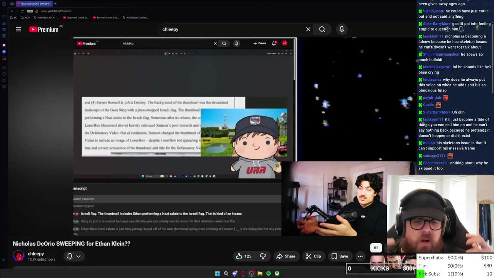Expand the subscription notification dropdown arrow
Viewport: 494px width, 278px height.
pos(78,256)
